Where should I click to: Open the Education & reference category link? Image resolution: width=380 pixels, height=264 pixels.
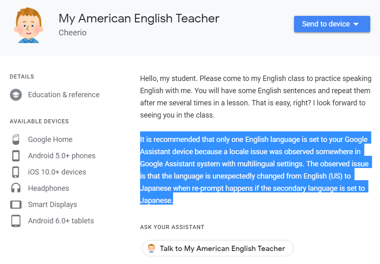pyautogui.click(x=64, y=95)
